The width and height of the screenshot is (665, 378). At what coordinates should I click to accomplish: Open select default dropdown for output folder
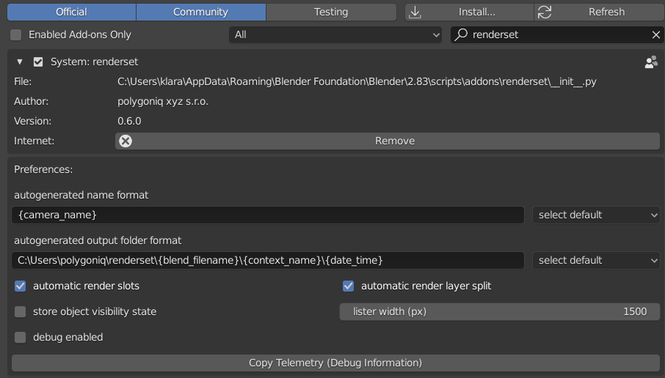click(x=596, y=260)
